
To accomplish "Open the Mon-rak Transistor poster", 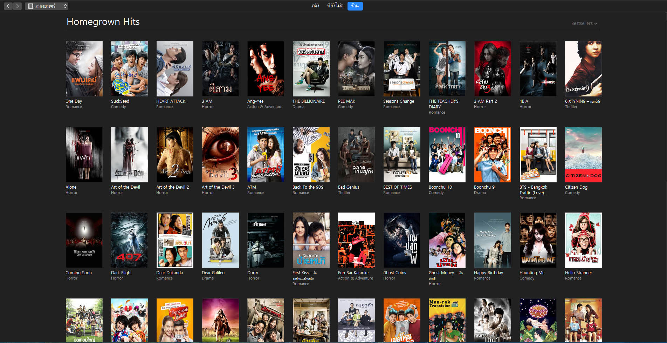I will point(447,320).
